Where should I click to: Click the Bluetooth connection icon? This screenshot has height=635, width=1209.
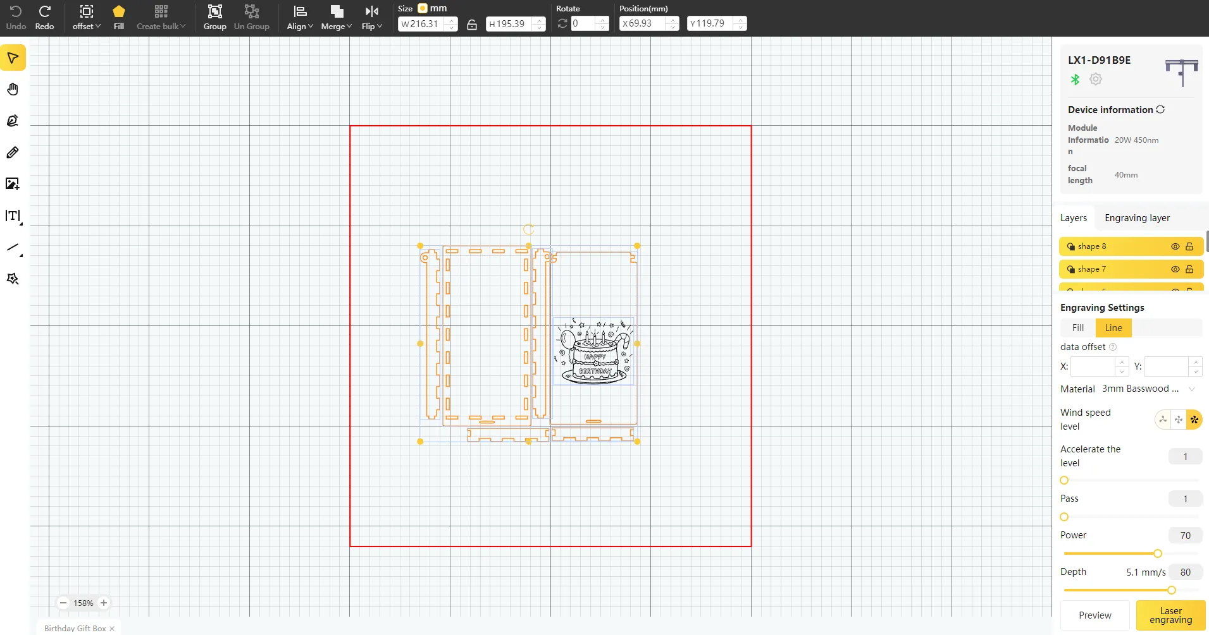pos(1075,79)
